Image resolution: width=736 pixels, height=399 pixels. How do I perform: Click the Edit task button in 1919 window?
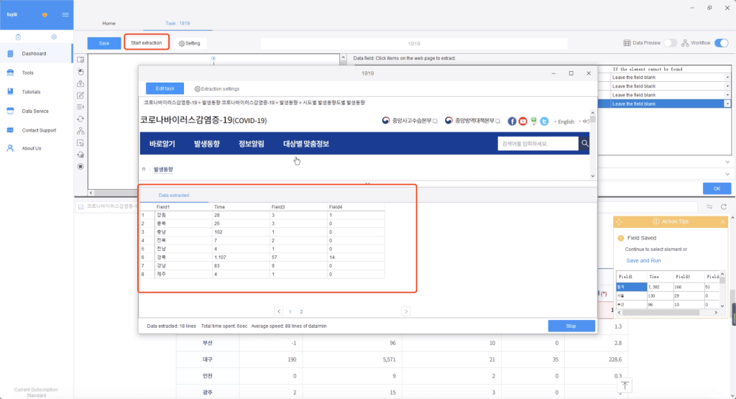165,88
